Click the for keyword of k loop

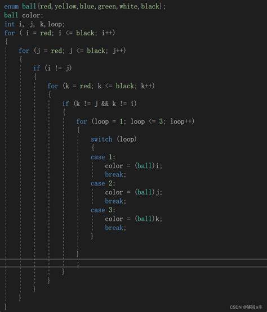tap(52, 86)
